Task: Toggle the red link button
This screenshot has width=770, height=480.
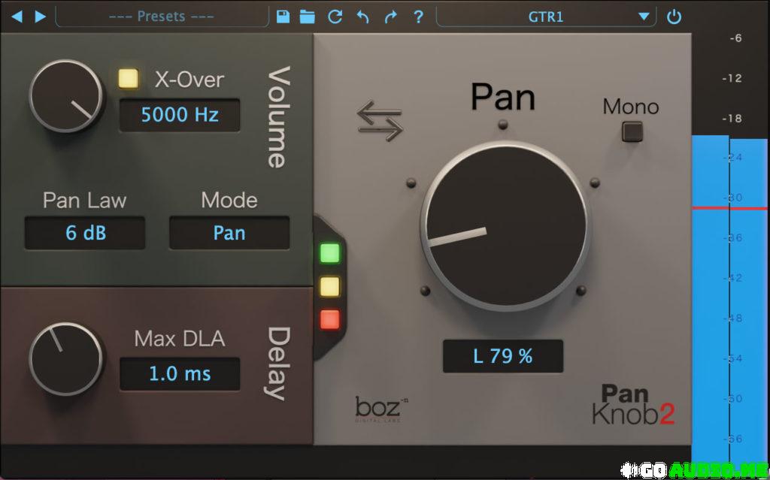Action: coord(330,319)
